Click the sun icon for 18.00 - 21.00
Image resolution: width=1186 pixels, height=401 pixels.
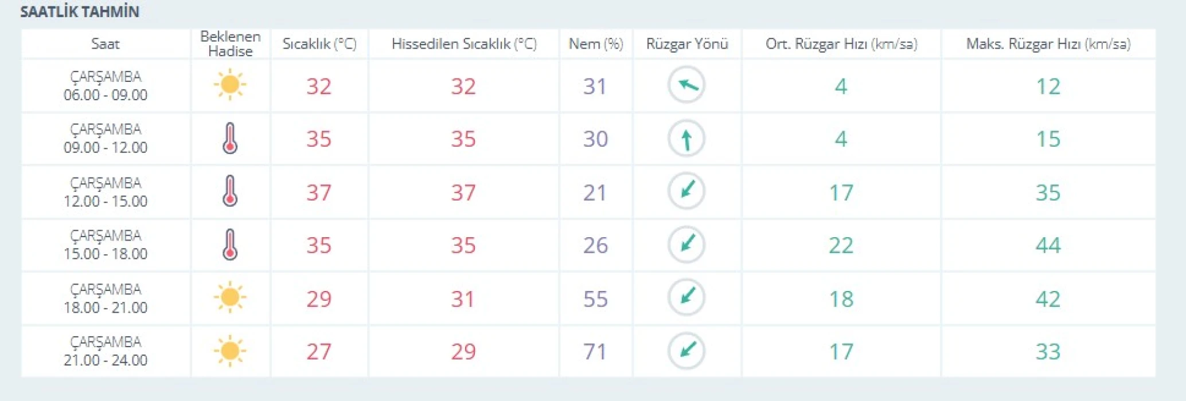pyautogui.click(x=230, y=297)
